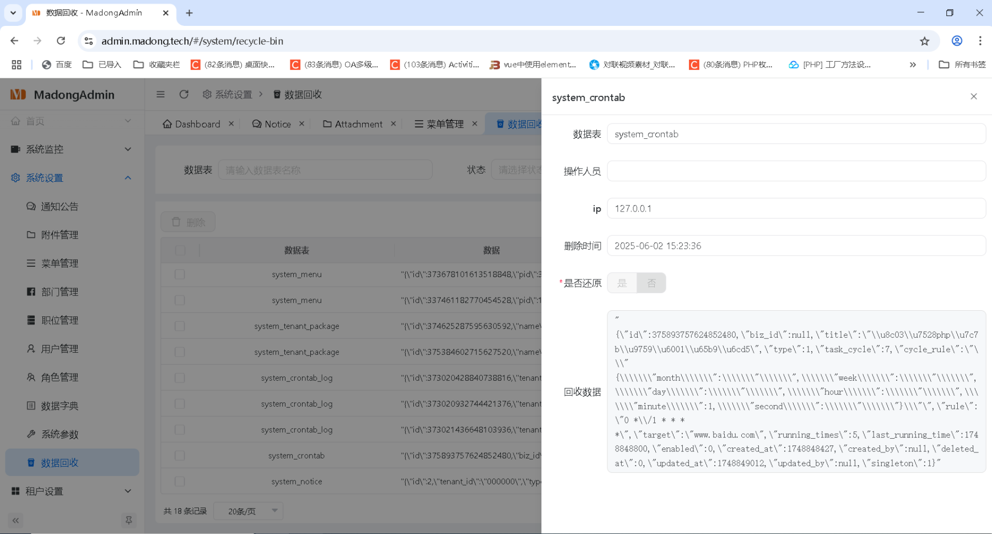Toggle the select-all checkbox in table header
Screen dimensions: 992x534
[x=180, y=250]
